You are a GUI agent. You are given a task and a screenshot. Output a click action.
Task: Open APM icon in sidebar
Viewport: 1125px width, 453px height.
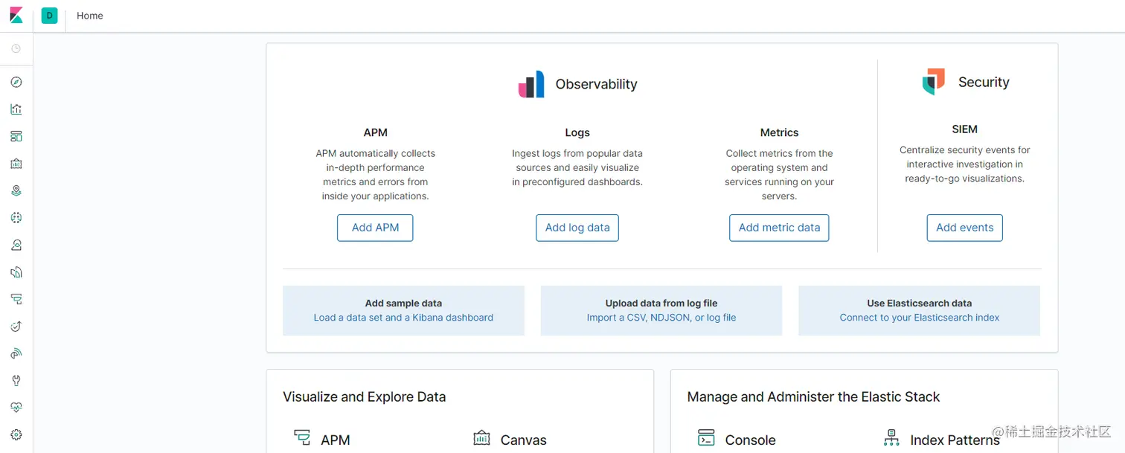(x=16, y=299)
